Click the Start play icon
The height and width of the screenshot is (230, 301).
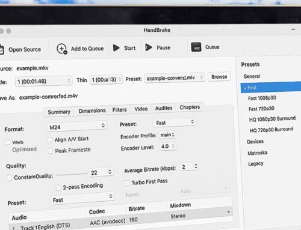116,48
